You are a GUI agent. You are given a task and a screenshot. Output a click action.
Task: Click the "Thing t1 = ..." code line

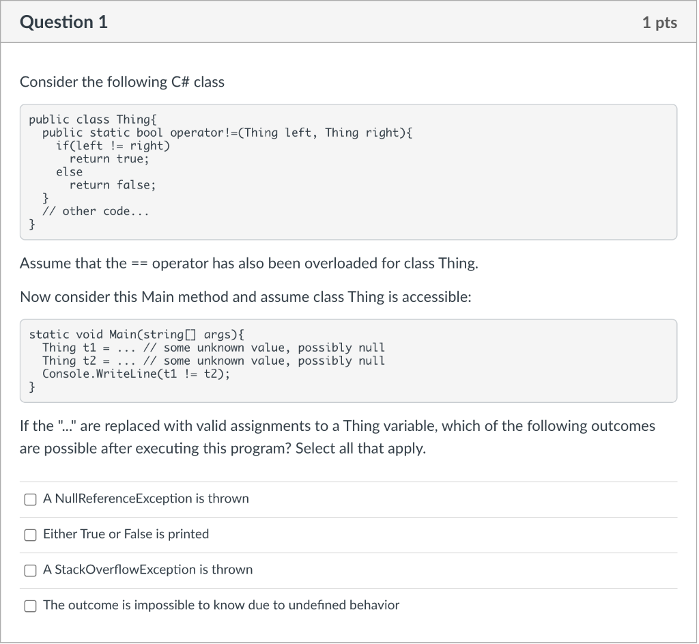click(x=213, y=348)
